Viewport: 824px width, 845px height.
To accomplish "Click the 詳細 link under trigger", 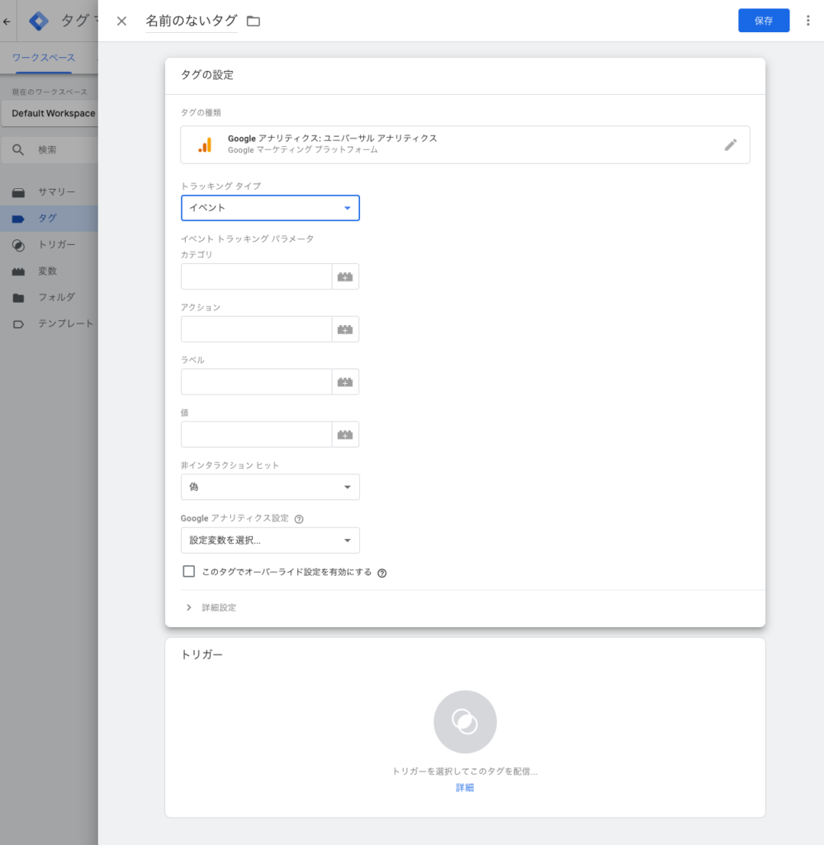I will pyautogui.click(x=465, y=788).
